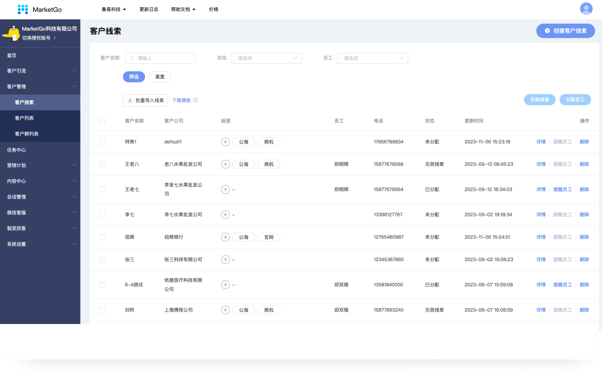Screen dimensions: 604x375
Task: Open the 更新日志 top menu item
Action: (149, 9)
